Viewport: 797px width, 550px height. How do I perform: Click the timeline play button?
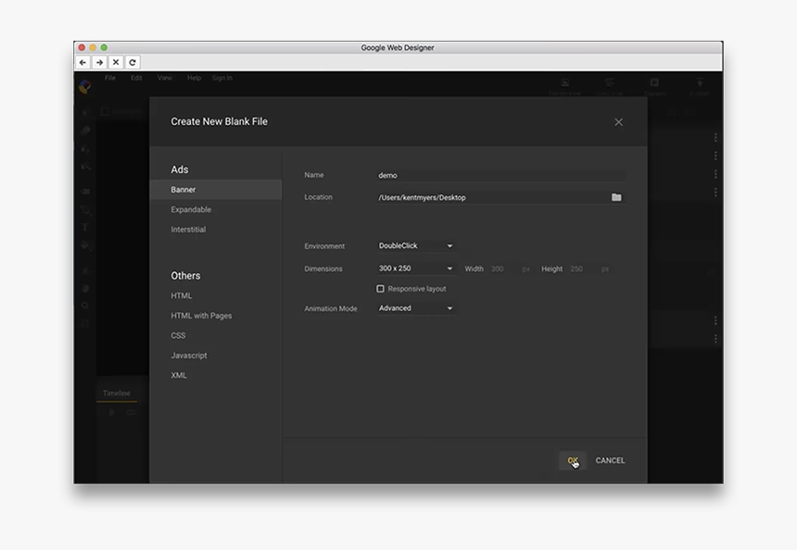point(112,413)
